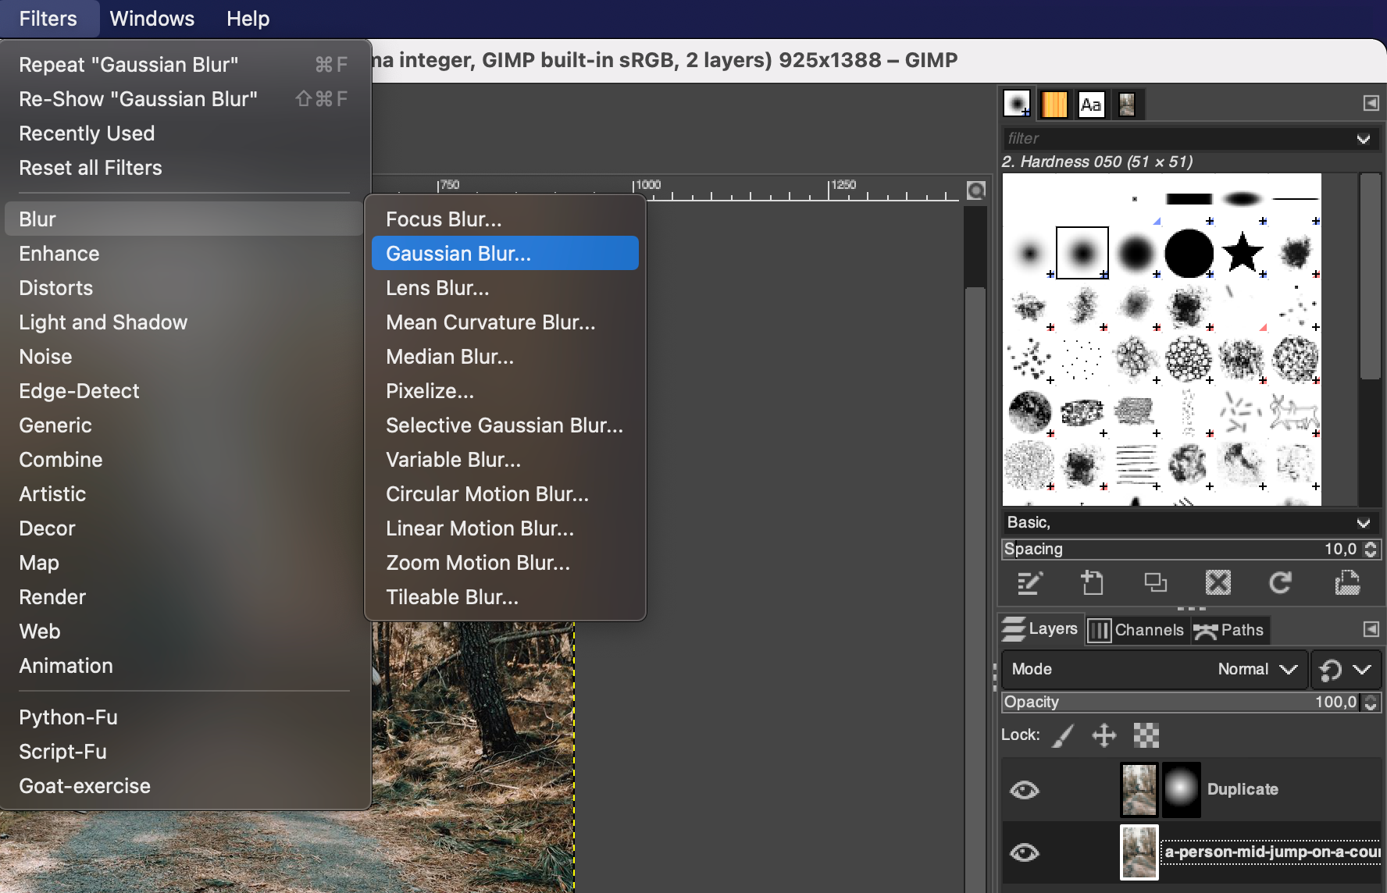Duplicate the selected brush
Viewport: 1387px width, 893px height.
click(1155, 583)
